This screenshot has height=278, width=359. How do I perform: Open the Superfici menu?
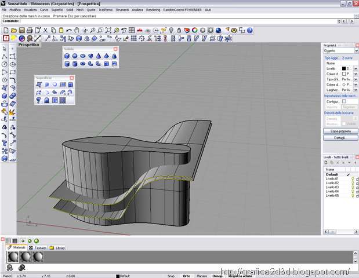[57, 10]
